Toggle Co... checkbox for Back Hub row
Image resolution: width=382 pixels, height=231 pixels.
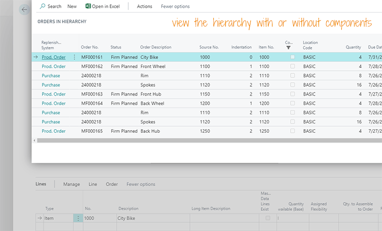(x=292, y=131)
